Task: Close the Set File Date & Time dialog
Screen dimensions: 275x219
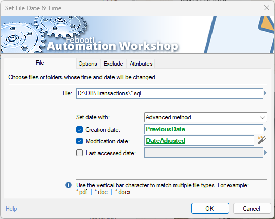Action: point(267,8)
